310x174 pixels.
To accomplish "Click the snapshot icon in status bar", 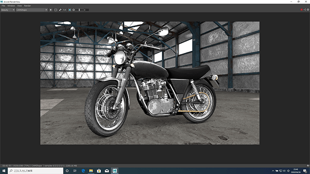I will click(308, 166).
